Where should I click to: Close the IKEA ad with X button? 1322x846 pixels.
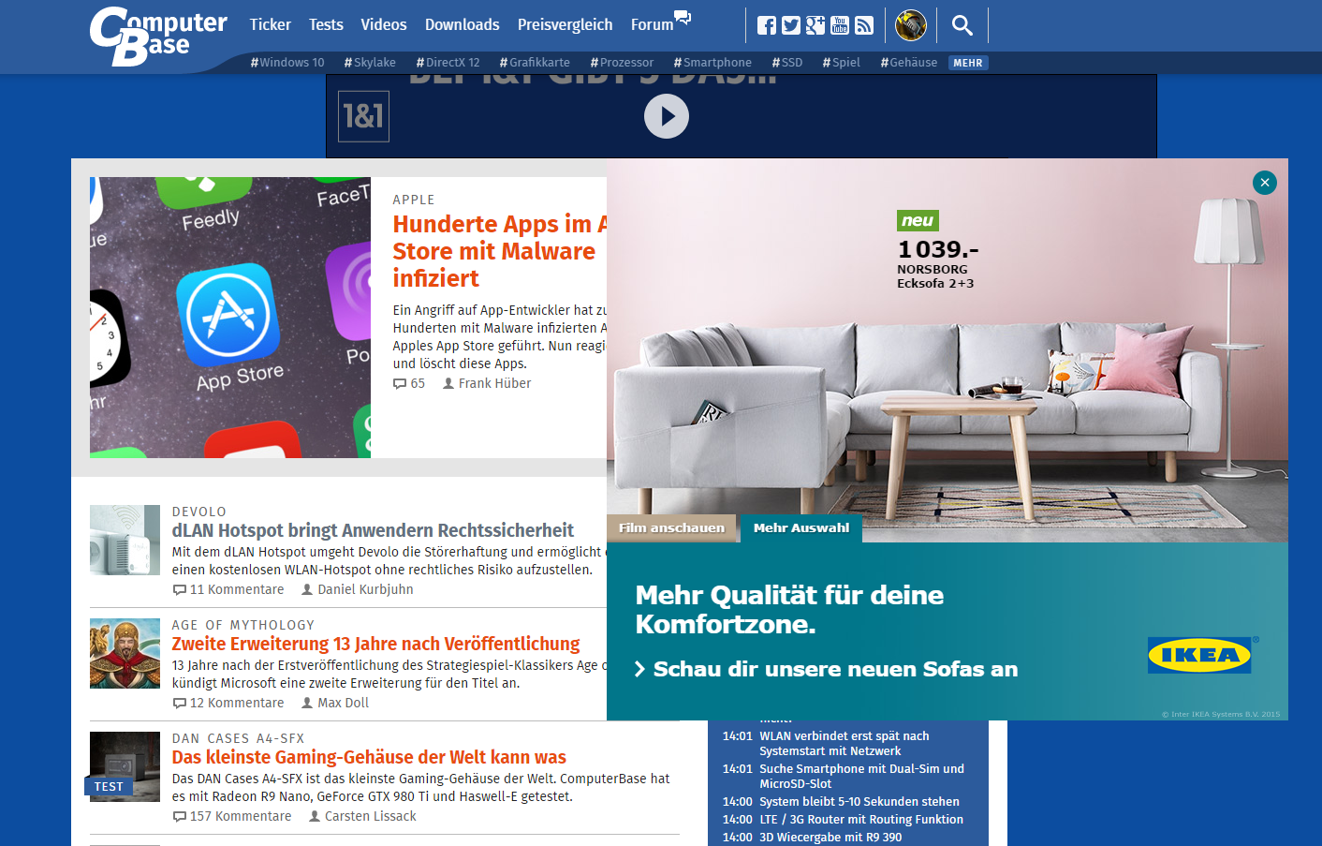(1265, 183)
